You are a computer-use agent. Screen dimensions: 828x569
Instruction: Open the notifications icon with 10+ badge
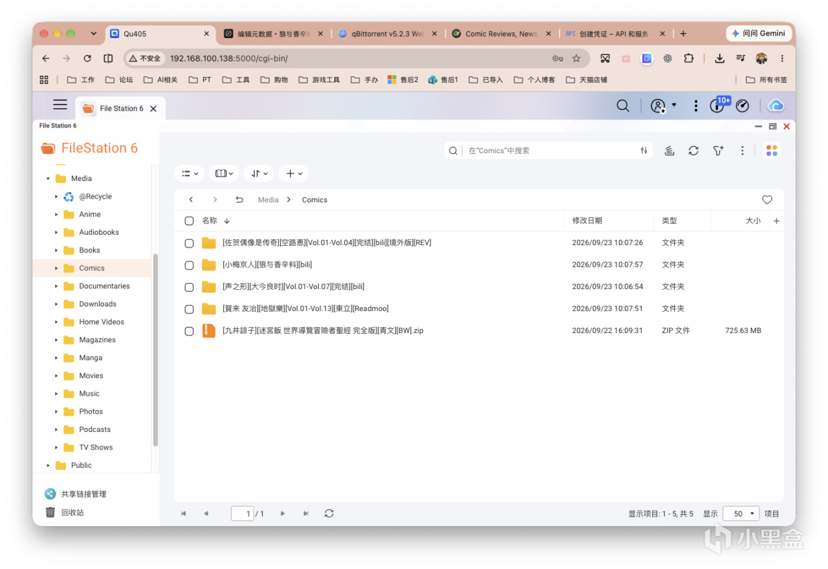coord(718,105)
